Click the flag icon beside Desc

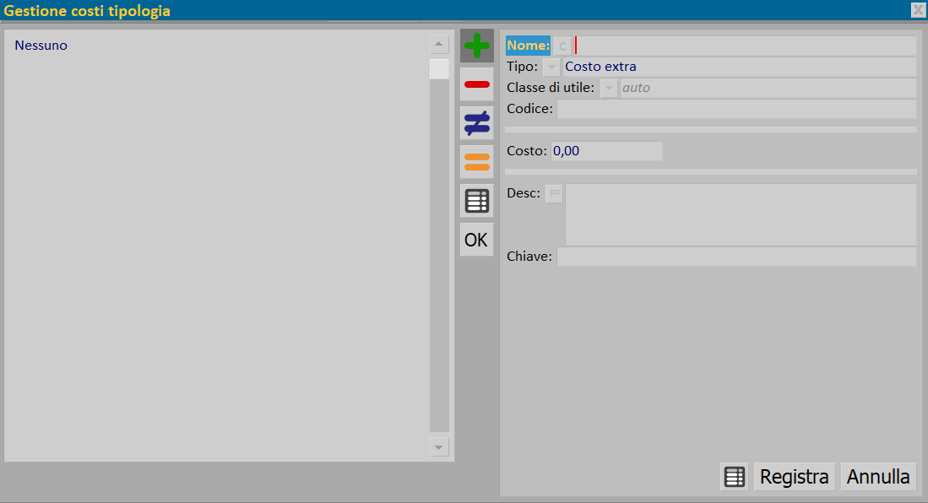555,193
